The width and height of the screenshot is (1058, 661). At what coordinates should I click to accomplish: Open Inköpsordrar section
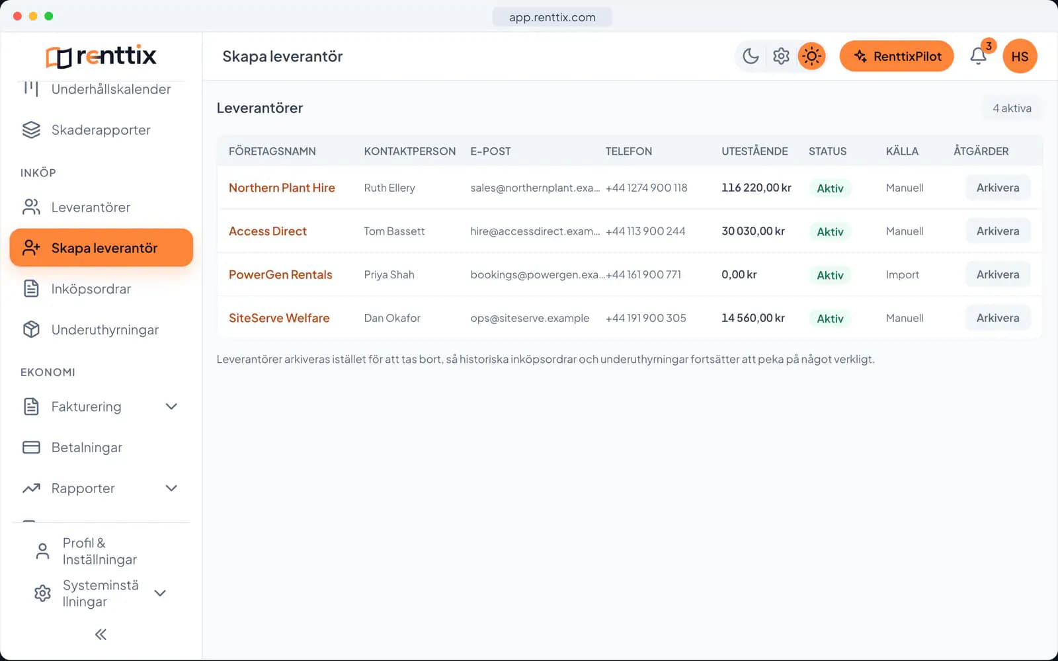(x=101, y=289)
